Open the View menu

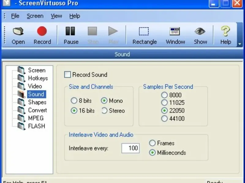coord(56,16)
